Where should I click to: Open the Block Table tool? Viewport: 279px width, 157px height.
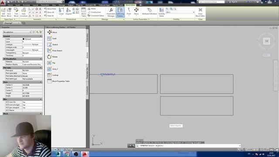click(83, 12)
